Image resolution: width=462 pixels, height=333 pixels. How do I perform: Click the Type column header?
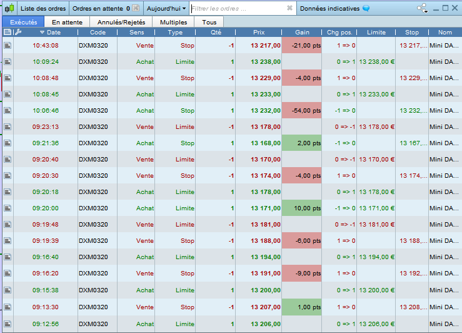point(175,32)
